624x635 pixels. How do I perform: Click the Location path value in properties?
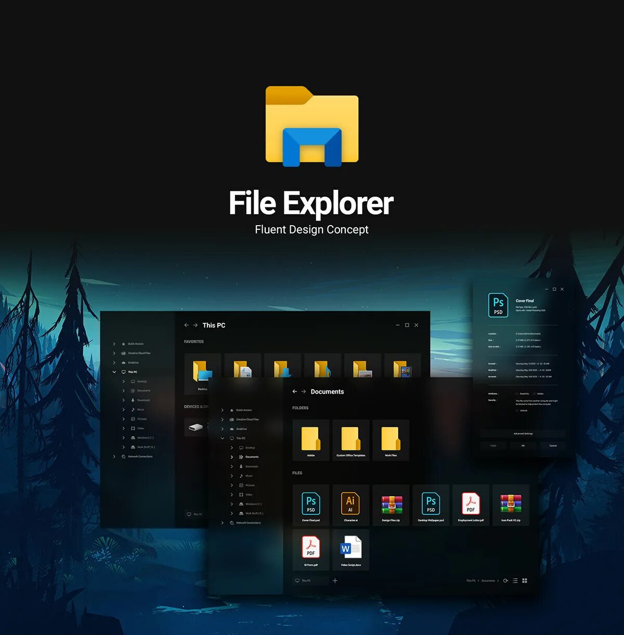point(528,334)
